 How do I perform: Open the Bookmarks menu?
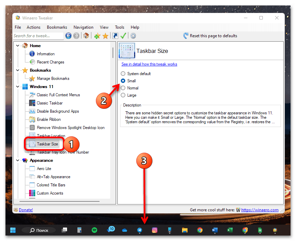(x=57, y=27)
